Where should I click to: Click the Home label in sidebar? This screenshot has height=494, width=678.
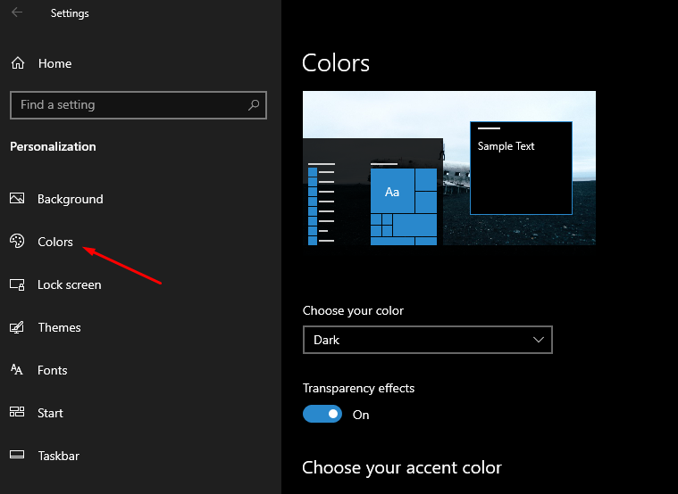(54, 63)
